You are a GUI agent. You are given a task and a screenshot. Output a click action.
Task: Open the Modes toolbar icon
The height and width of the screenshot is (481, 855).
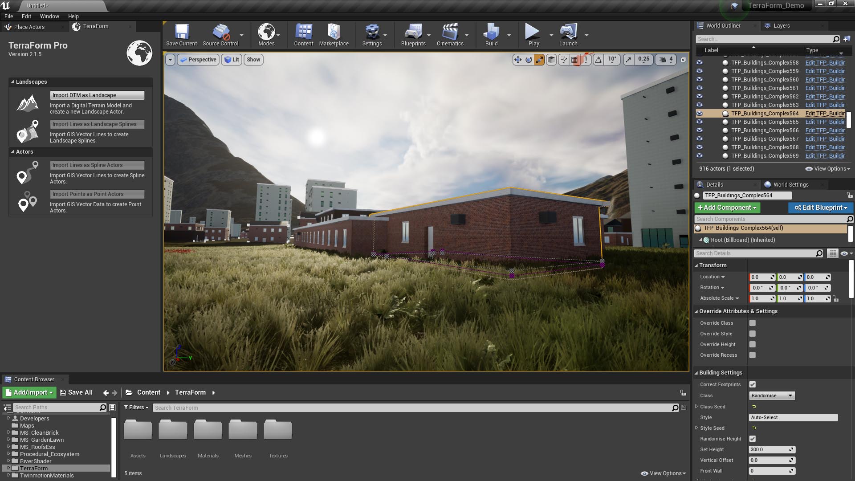click(x=266, y=32)
